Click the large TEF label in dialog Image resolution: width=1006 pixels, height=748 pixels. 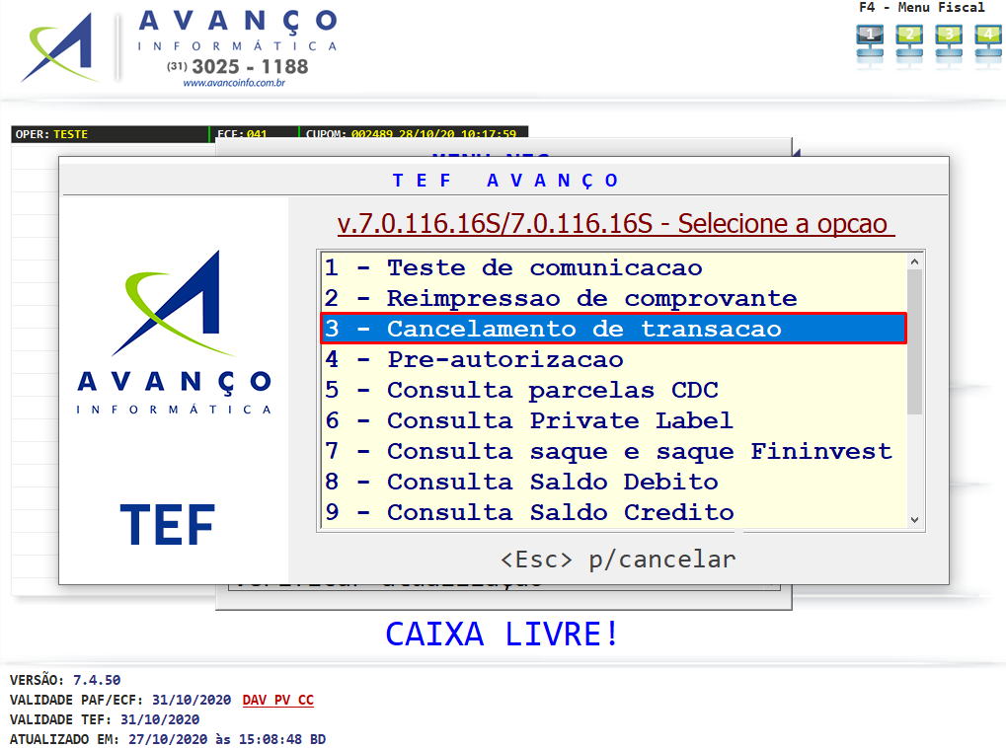point(167,525)
